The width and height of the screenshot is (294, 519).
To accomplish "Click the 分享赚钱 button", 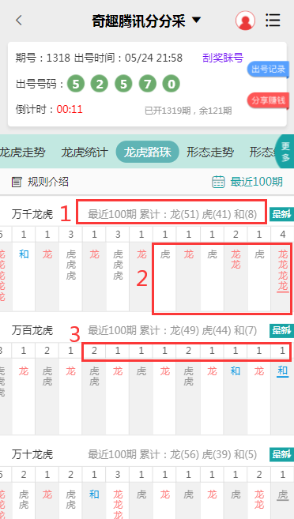I will click(x=268, y=100).
